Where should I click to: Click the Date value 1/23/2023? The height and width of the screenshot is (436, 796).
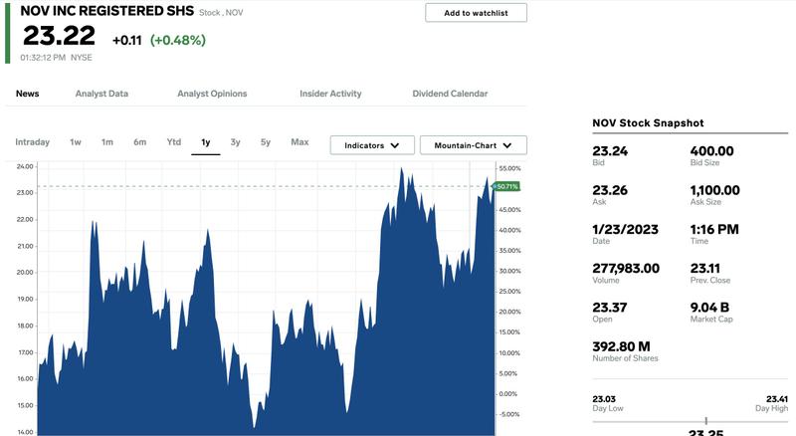click(625, 229)
